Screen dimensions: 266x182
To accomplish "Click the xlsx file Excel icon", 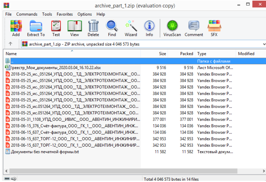I will pos(8,67).
